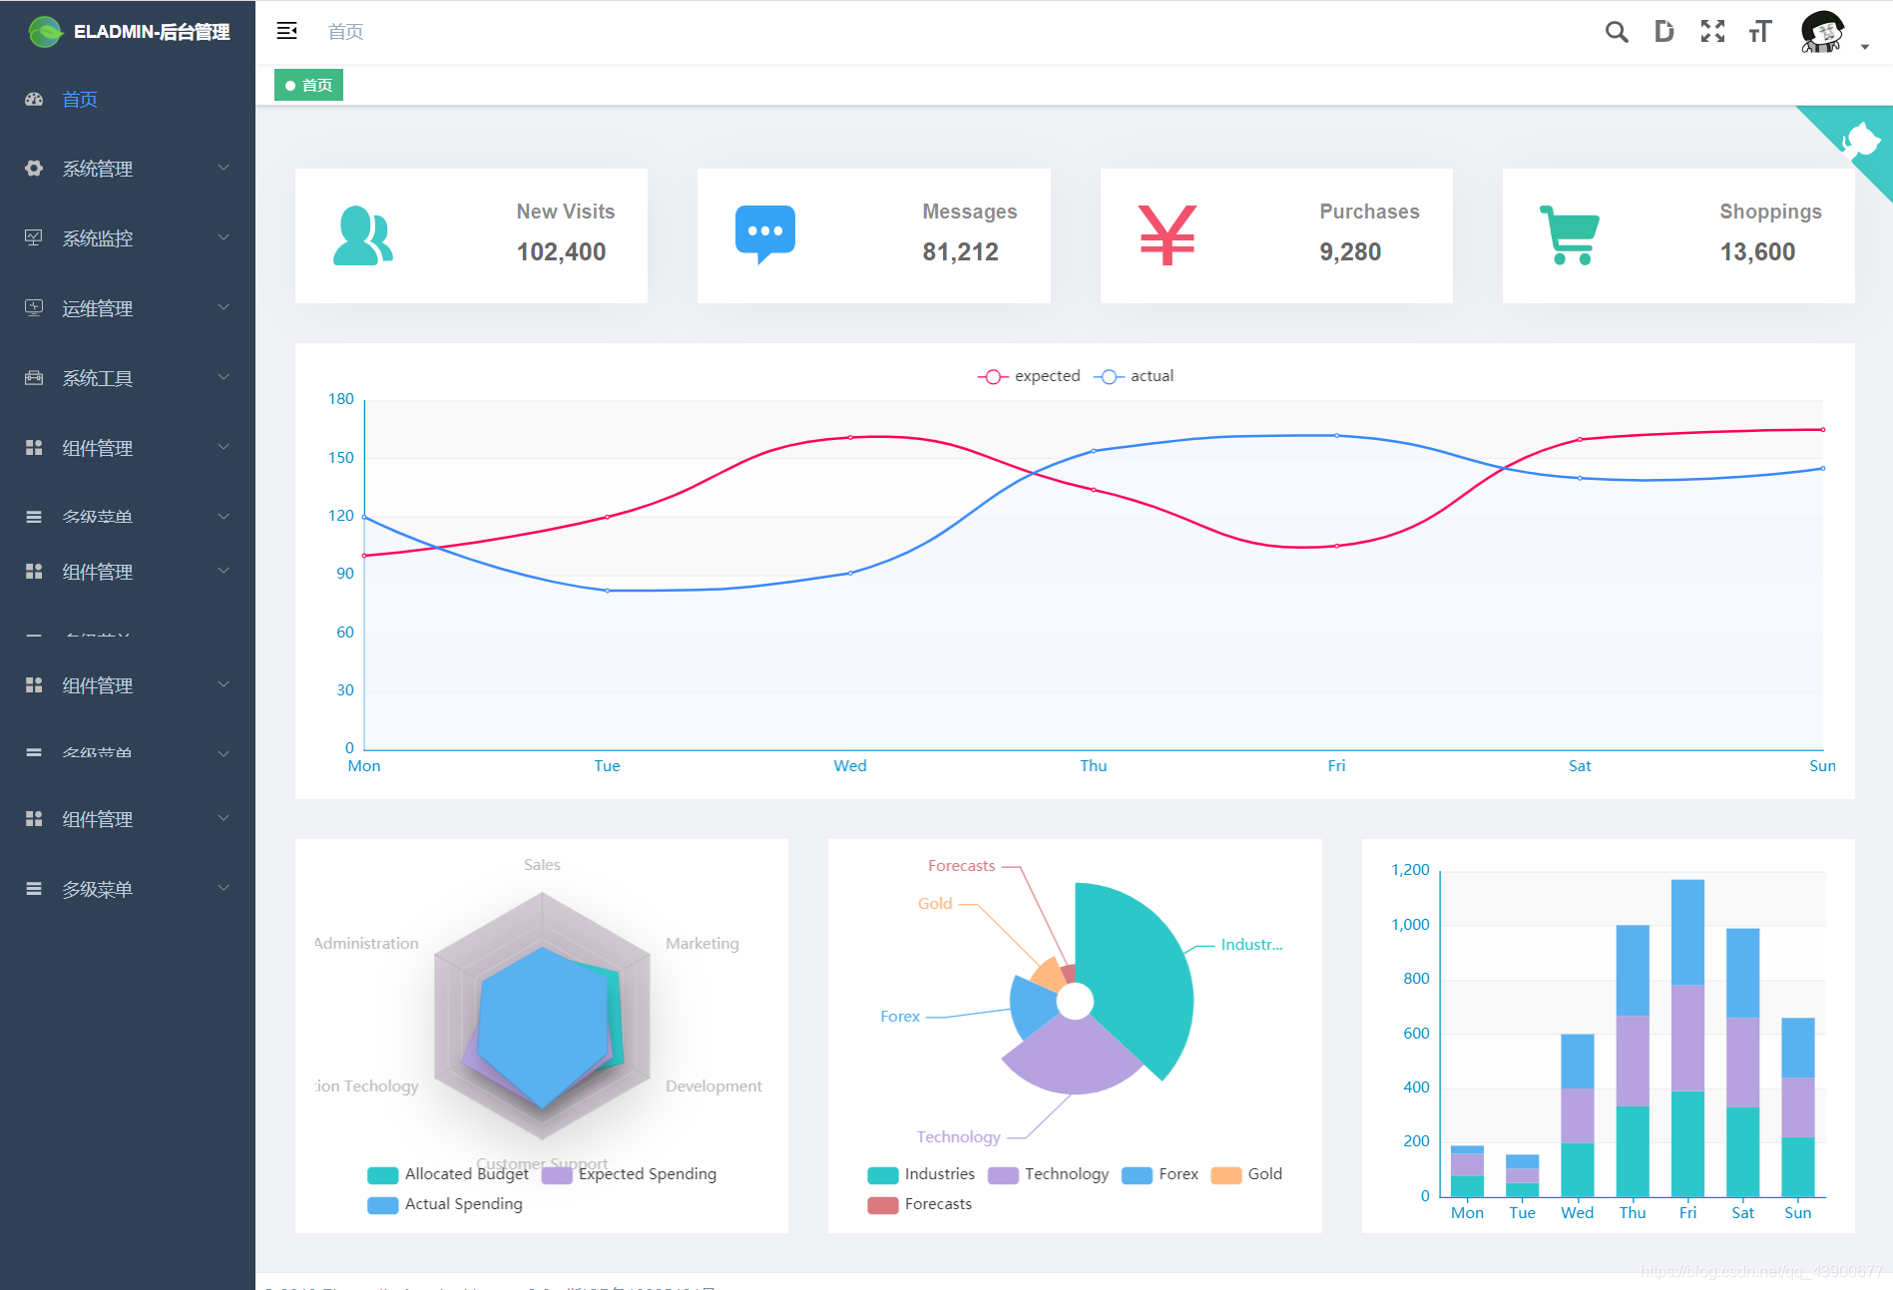Open the font size icon
The width and height of the screenshot is (1893, 1290).
[1760, 32]
